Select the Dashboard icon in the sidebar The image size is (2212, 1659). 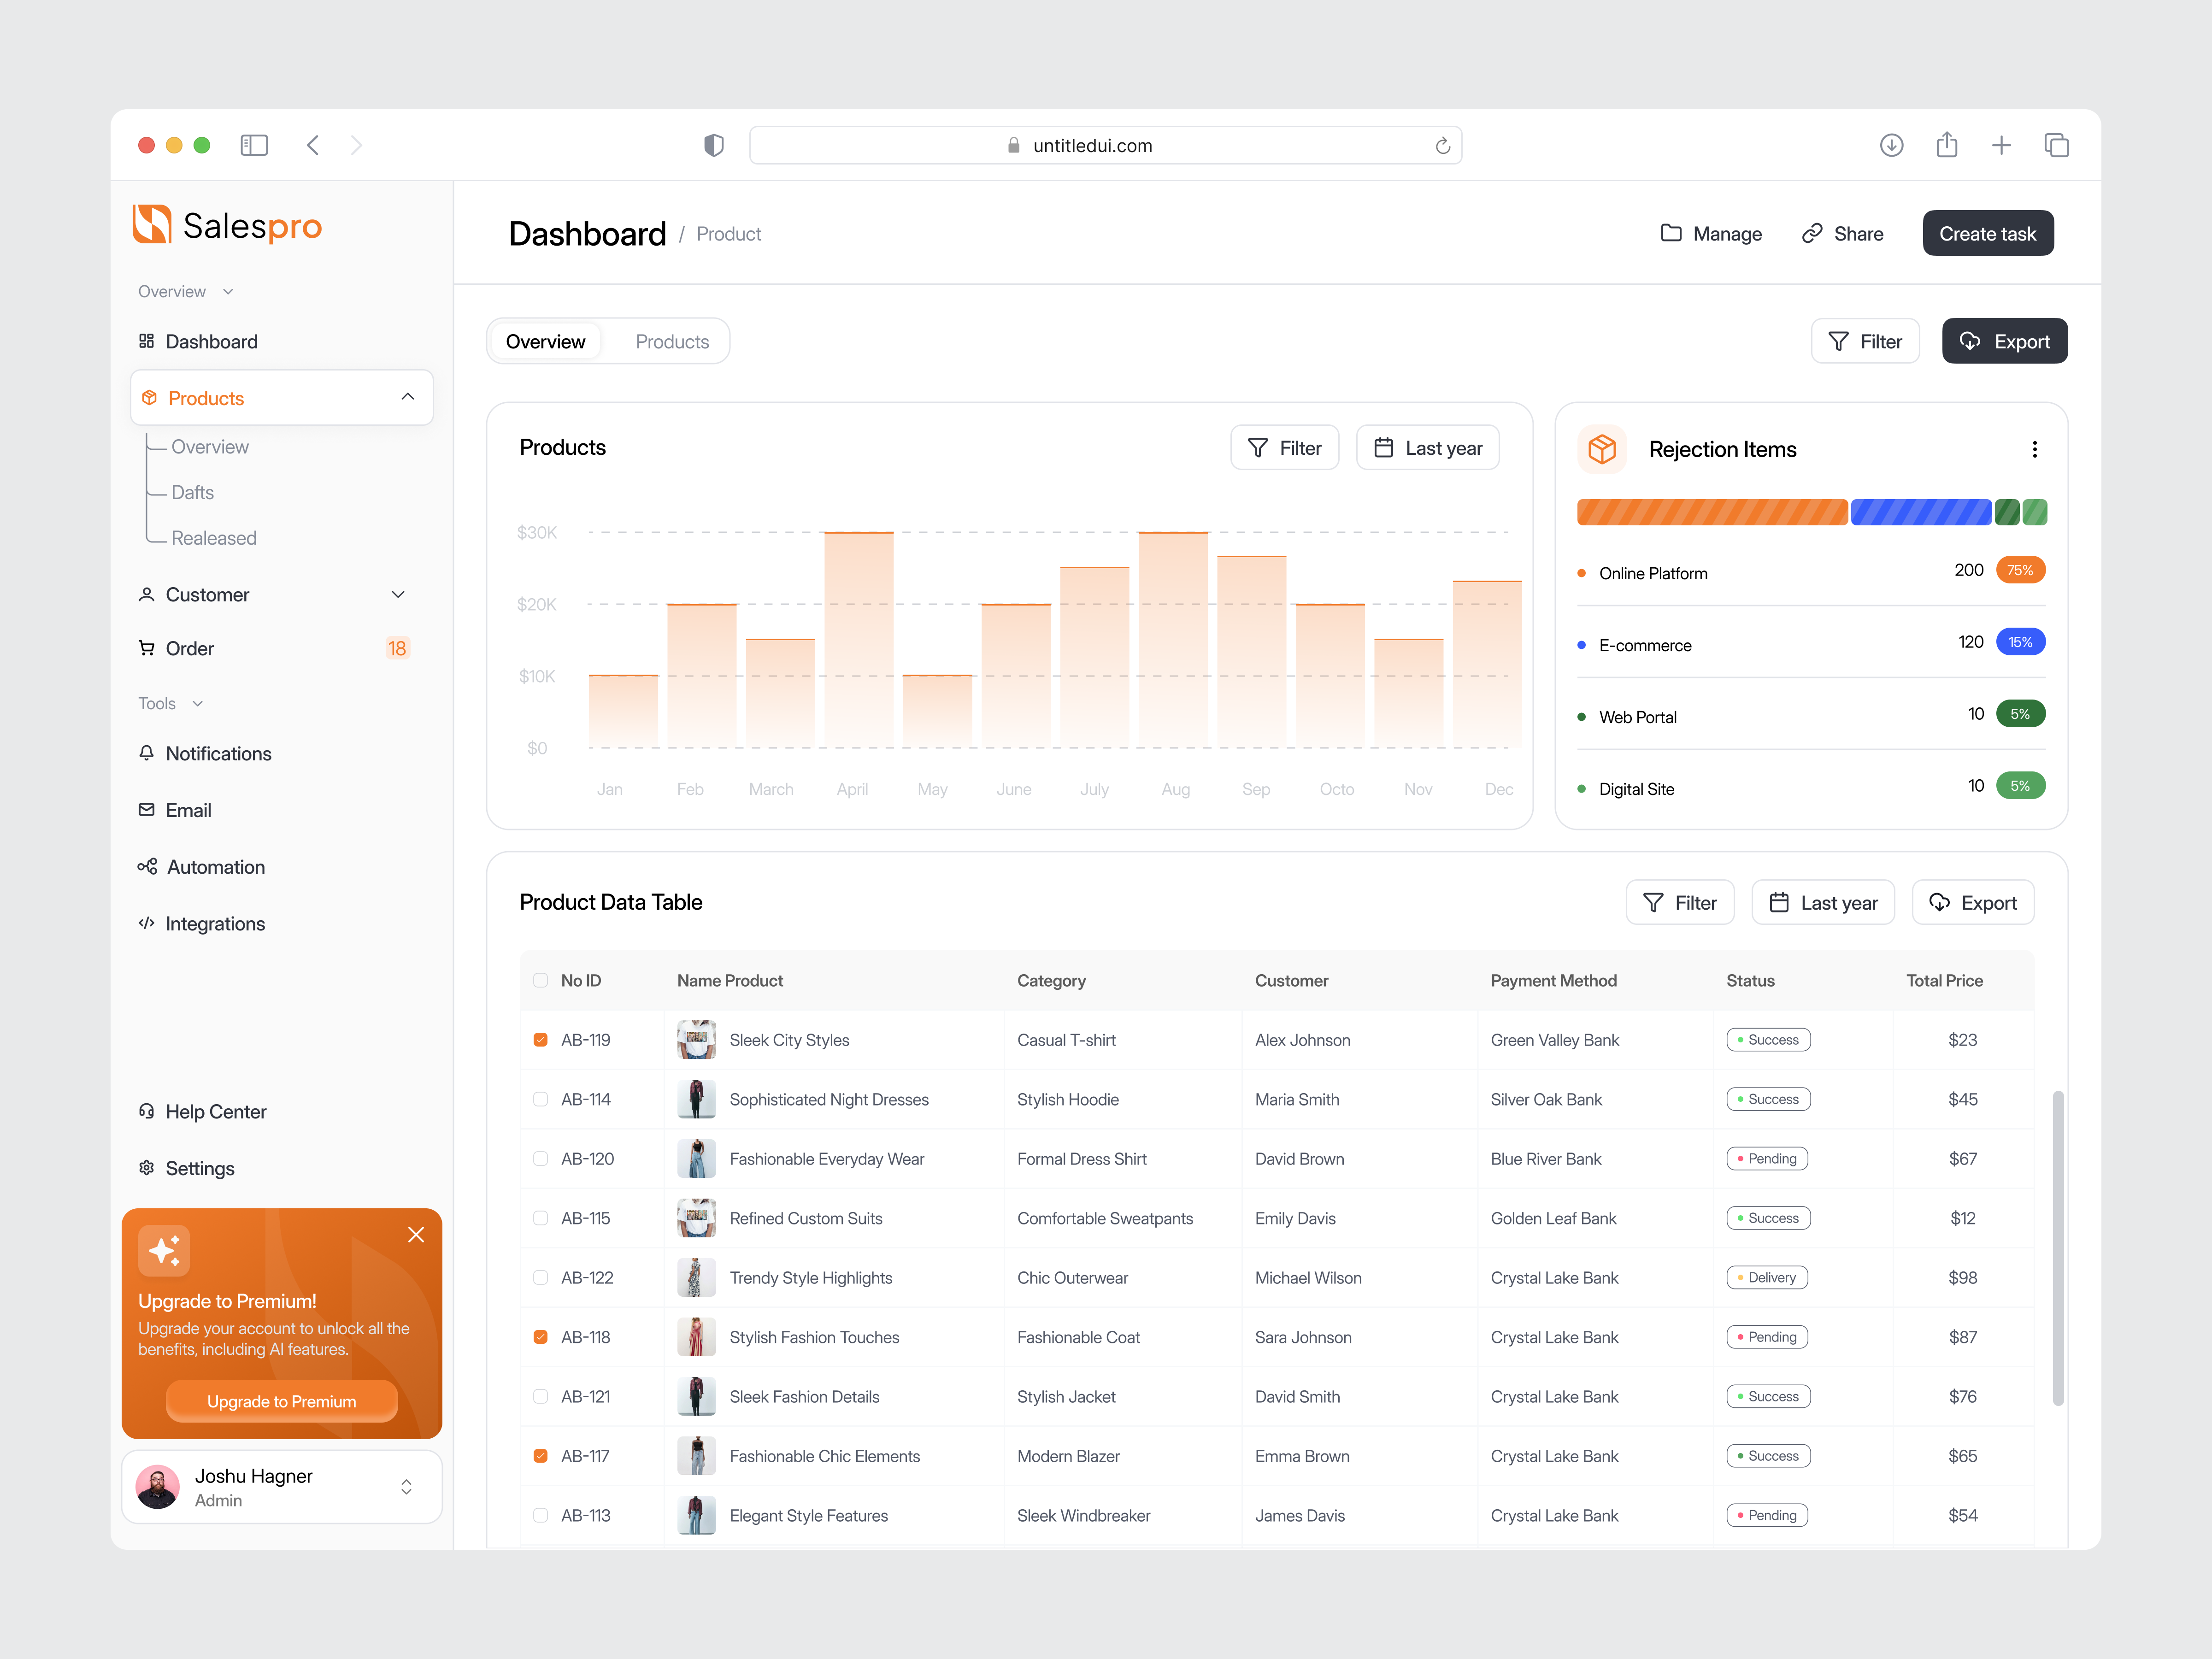tap(147, 341)
